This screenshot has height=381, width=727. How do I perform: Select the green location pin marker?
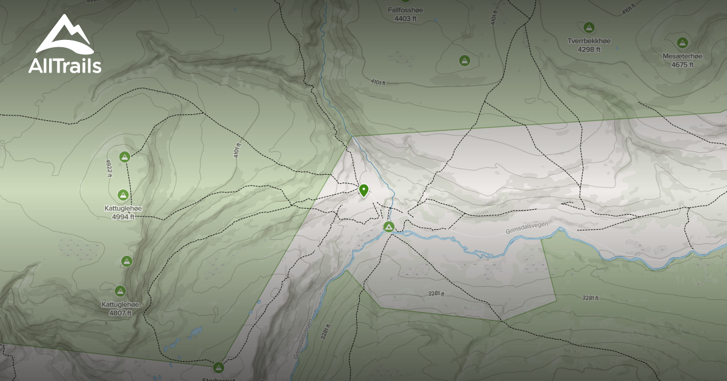[x=363, y=190]
